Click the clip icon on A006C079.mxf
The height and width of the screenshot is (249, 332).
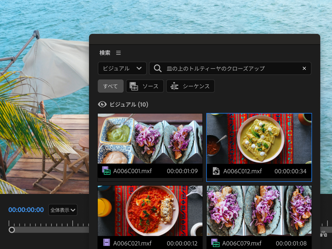(215, 243)
